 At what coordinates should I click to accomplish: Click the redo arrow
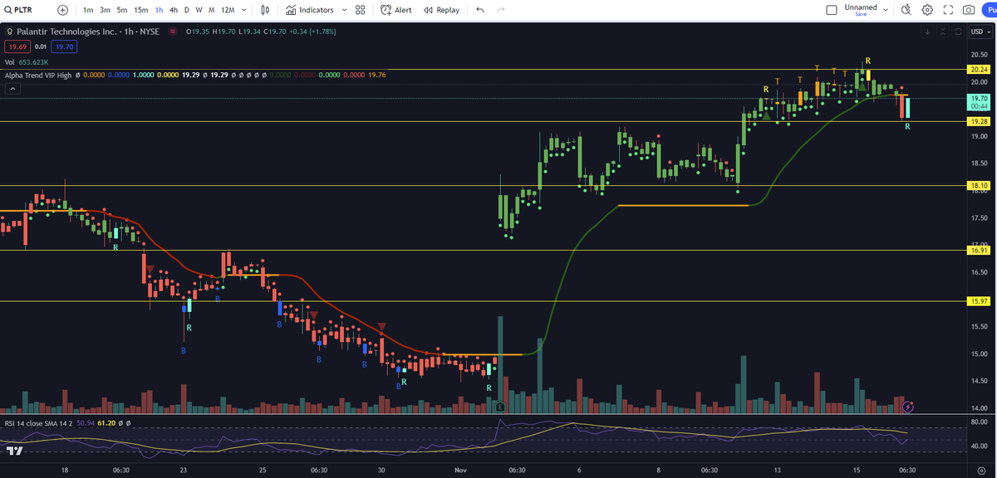[x=500, y=10]
